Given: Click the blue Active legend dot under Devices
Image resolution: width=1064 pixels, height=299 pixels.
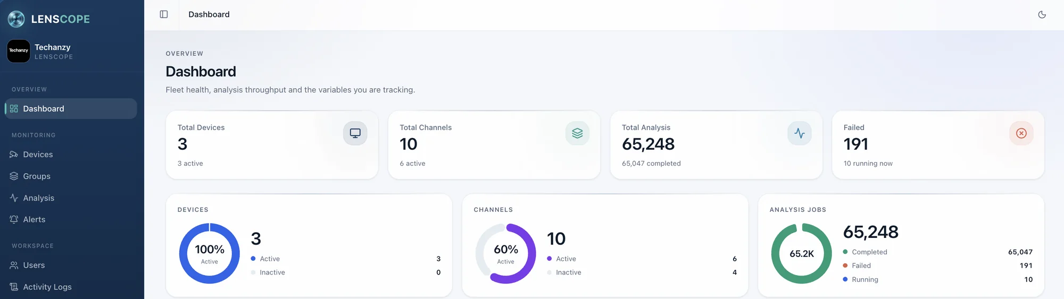Looking at the screenshot, I should click(x=253, y=259).
